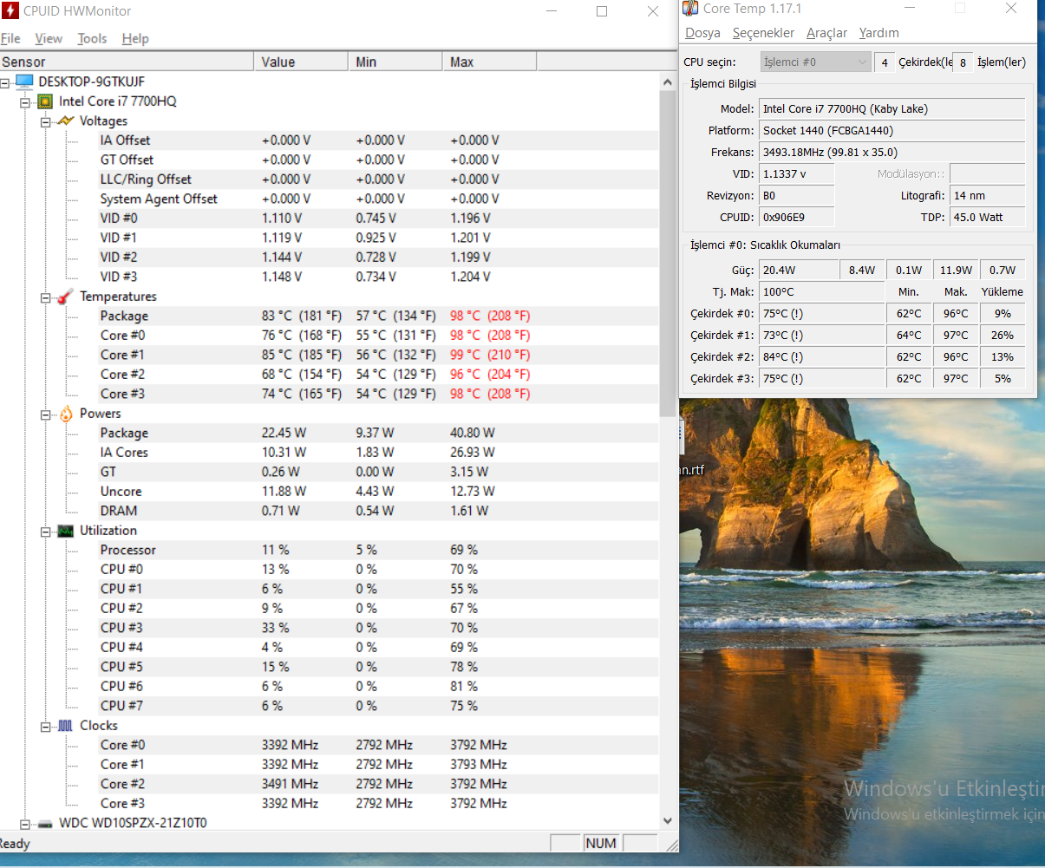The width and height of the screenshot is (1045, 868).
Task: Click the Clocks signal icon
Action: [x=66, y=726]
